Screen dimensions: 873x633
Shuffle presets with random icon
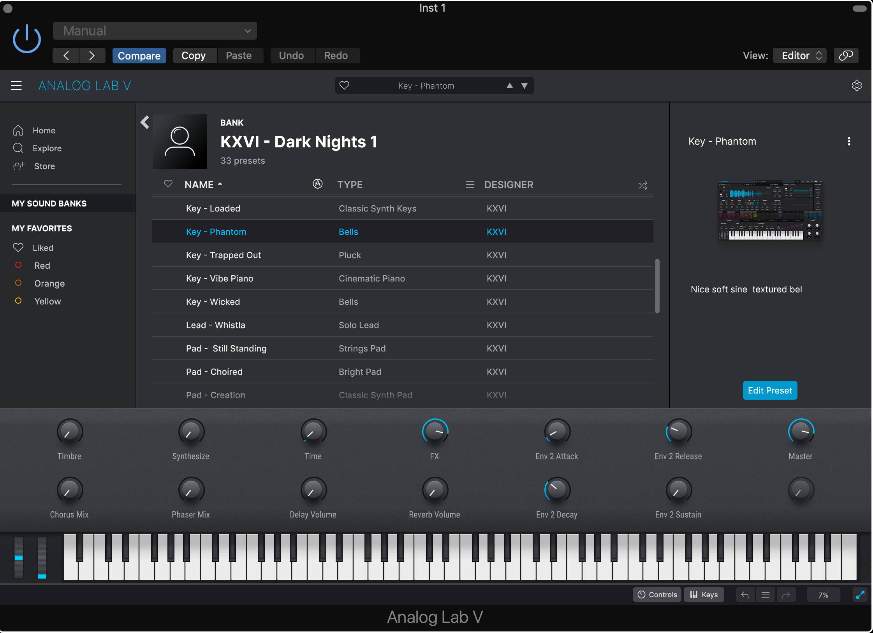tap(643, 185)
